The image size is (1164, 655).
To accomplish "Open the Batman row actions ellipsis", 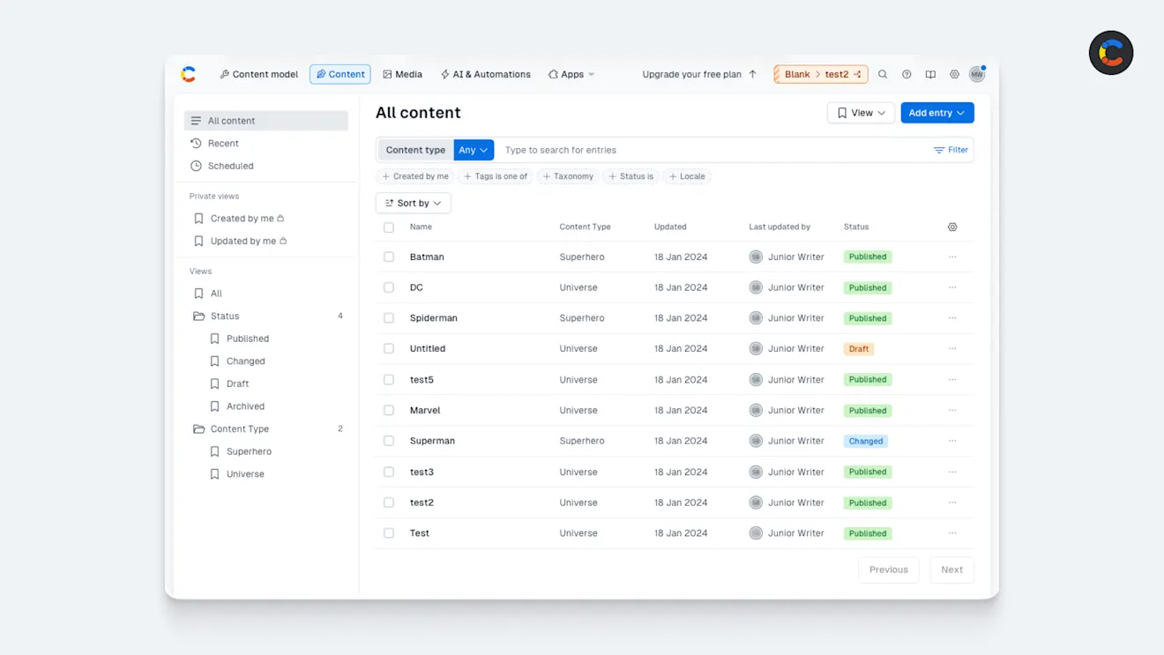I will point(952,257).
